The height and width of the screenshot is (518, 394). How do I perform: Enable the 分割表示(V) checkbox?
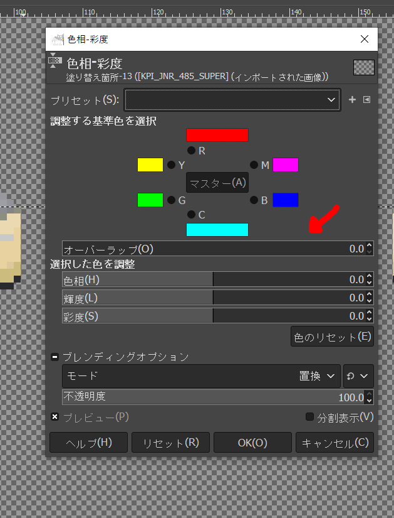[309, 417]
